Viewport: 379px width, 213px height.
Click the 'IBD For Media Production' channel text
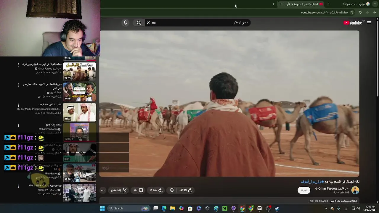point(39,109)
